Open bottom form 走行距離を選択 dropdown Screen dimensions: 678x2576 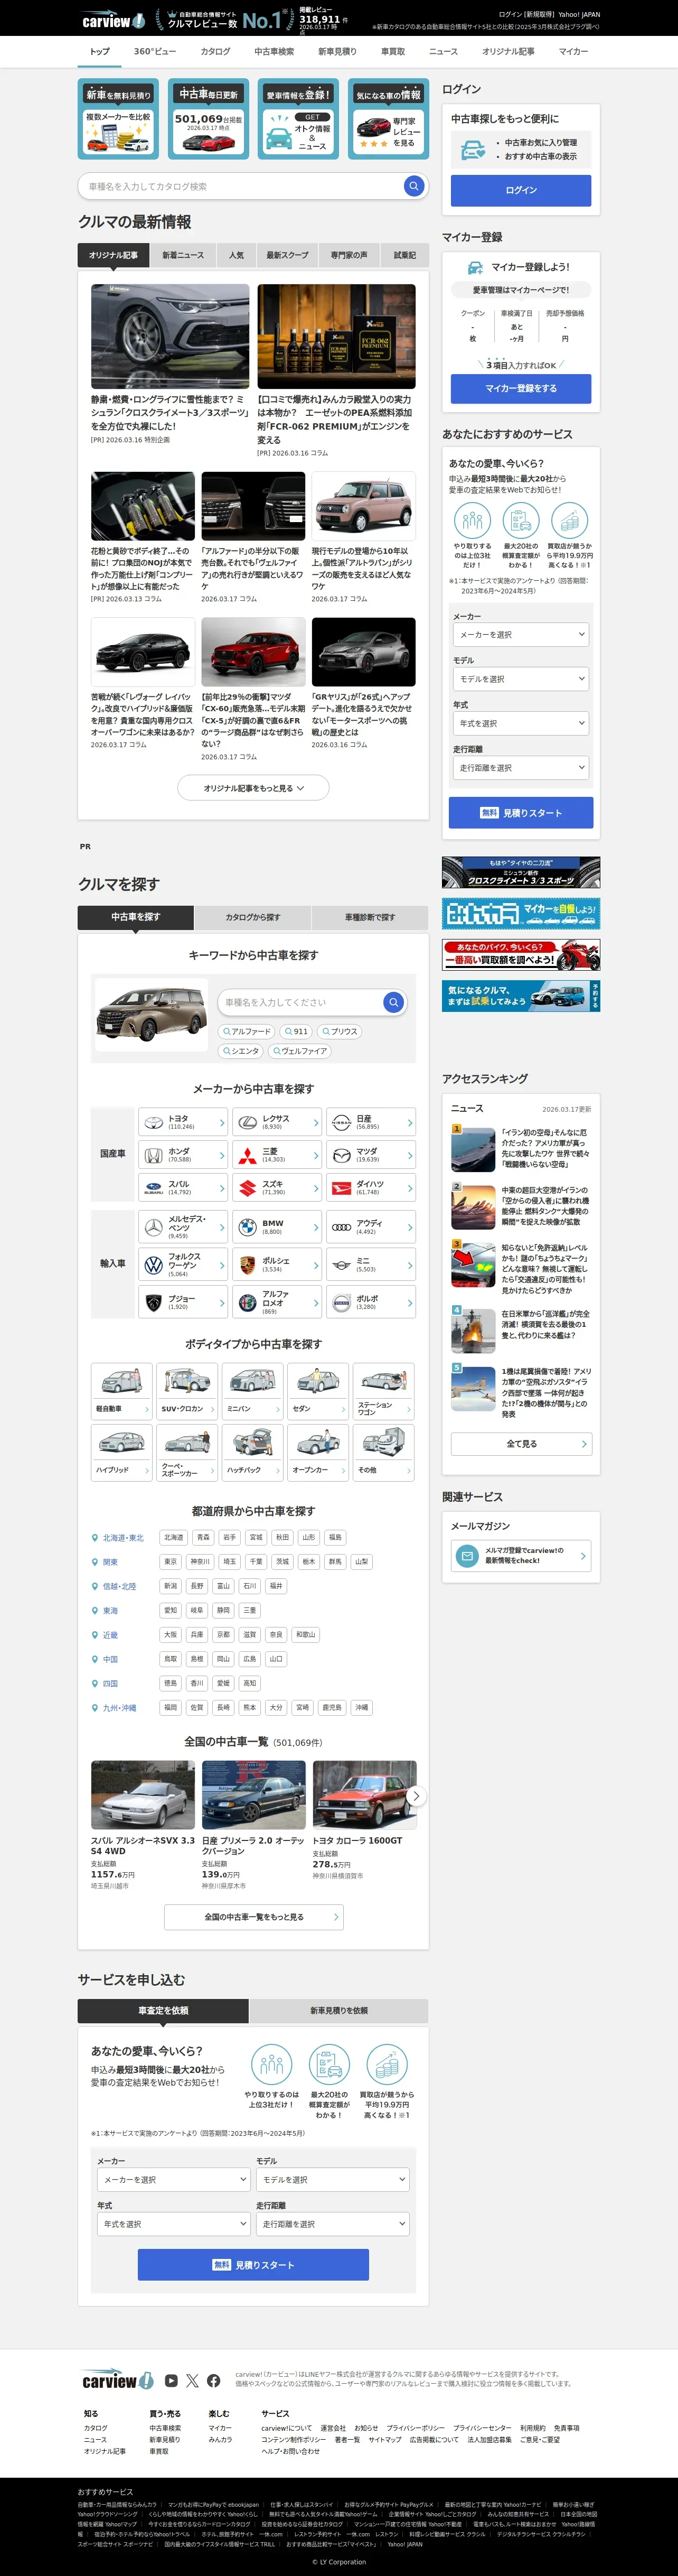[332, 2224]
